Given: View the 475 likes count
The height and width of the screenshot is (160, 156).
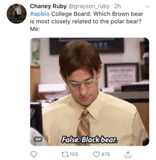Looking at the screenshot, I should click(106, 154).
